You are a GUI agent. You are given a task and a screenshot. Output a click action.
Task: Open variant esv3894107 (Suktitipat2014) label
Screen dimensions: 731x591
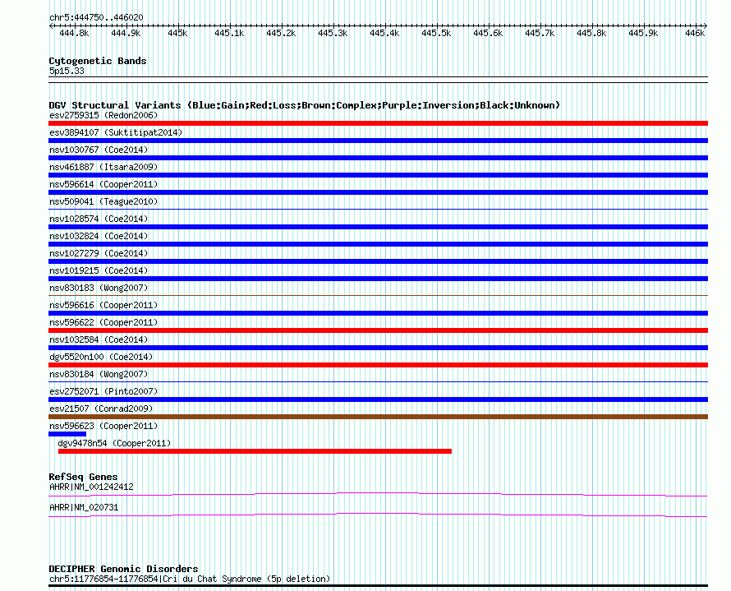(116, 132)
